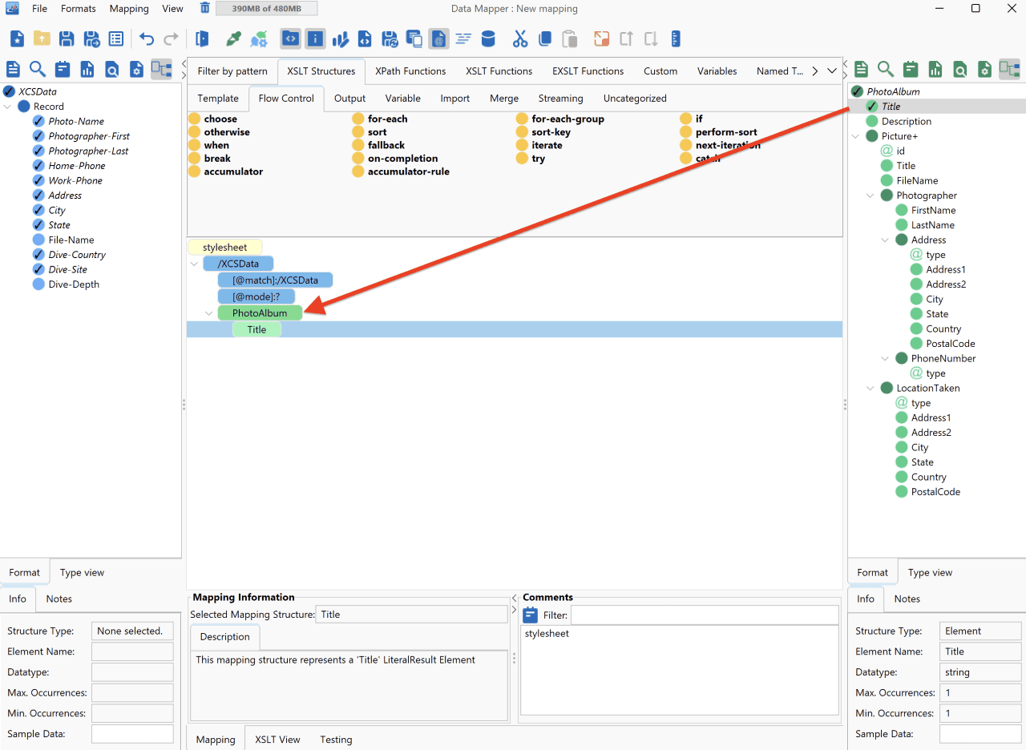Collapse the /XCSData template node in mapping
The image size is (1026, 750).
pyautogui.click(x=194, y=264)
